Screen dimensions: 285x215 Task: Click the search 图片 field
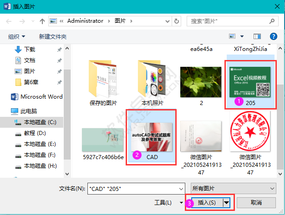233,21
